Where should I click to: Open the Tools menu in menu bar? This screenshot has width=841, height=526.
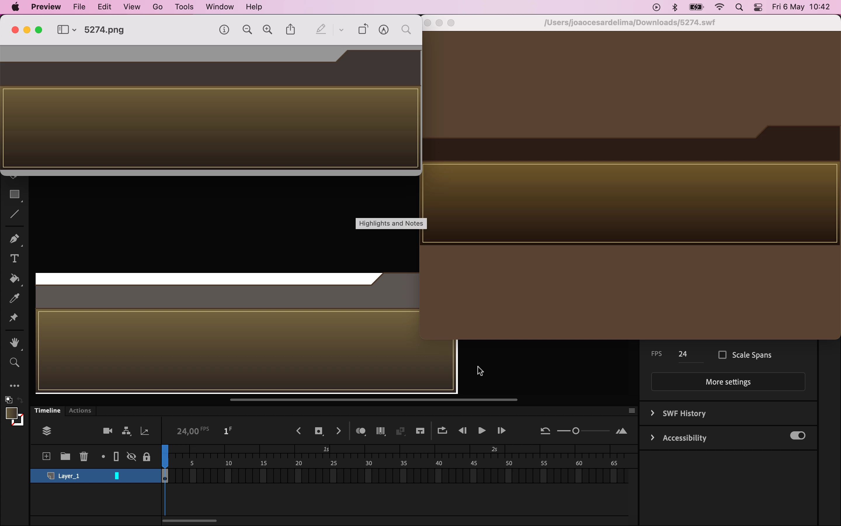coord(184,7)
